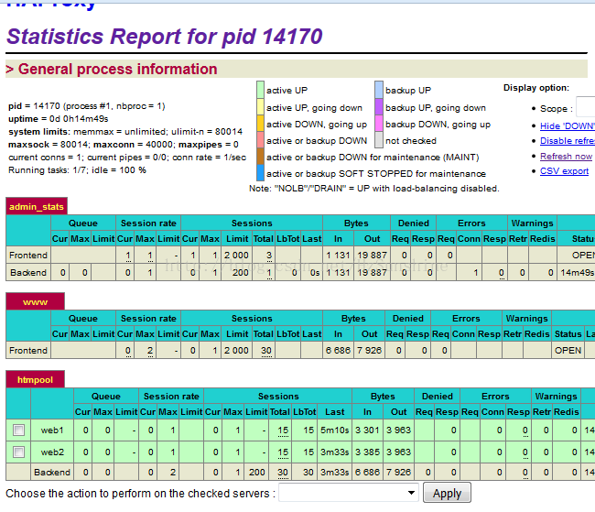
Task: Click web1 sessions total 15
Action: pos(283,430)
